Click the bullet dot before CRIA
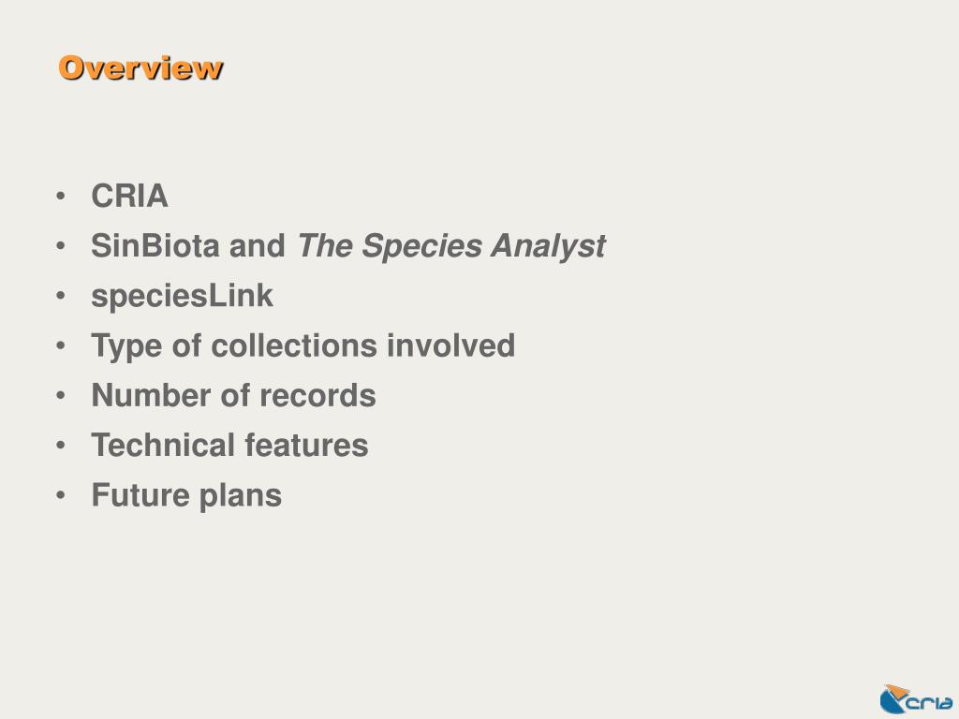 pyautogui.click(x=60, y=197)
